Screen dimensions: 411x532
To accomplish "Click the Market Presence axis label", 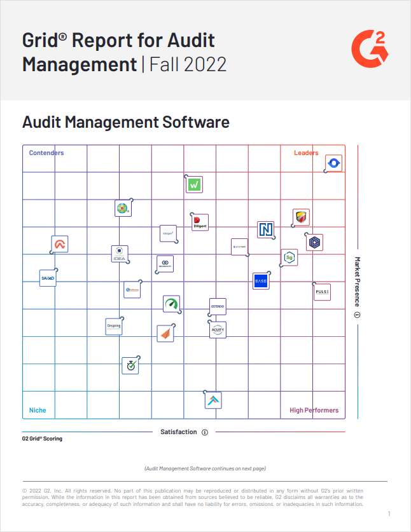I will pos(357,282).
